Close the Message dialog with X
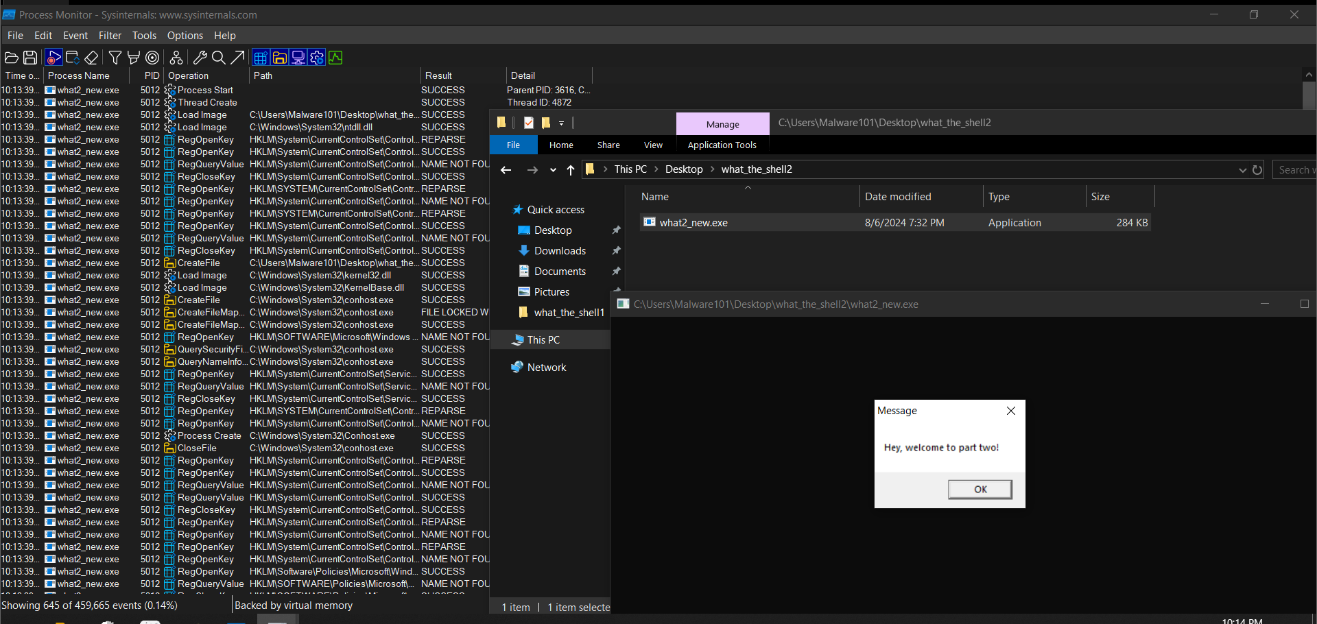The image size is (1317, 624). (x=1011, y=411)
